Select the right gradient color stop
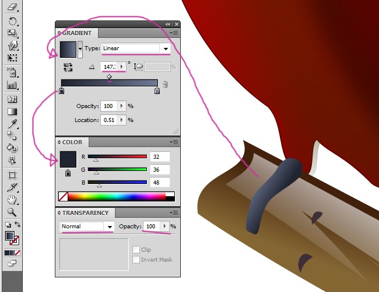Image resolution: width=379 pixels, height=292 pixels. [x=157, y=91]
